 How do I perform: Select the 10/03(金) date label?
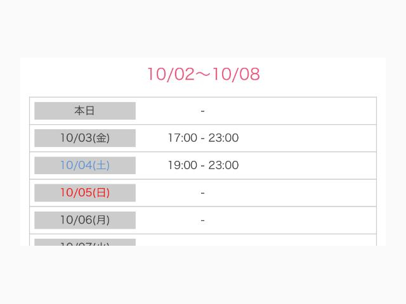[x=84, y=138]
